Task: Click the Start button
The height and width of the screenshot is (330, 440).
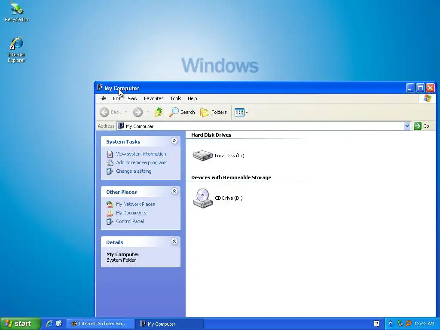Action: click(20, 324)
